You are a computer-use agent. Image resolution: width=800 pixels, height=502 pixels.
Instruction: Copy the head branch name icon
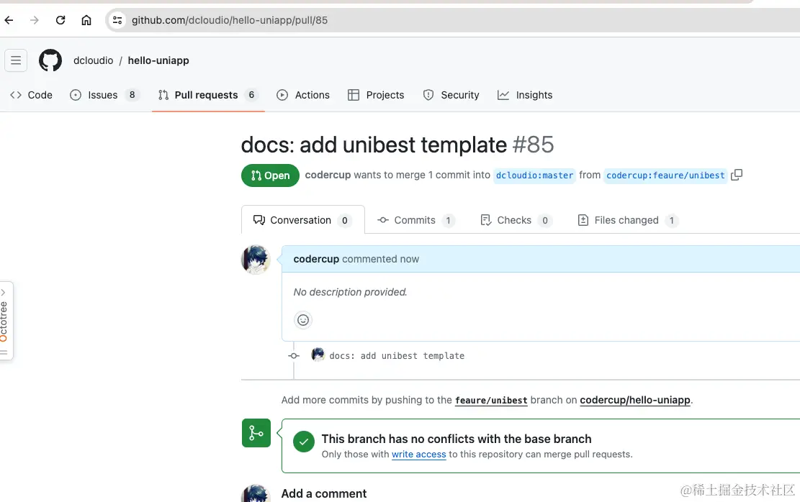click(x=736, y=175)
